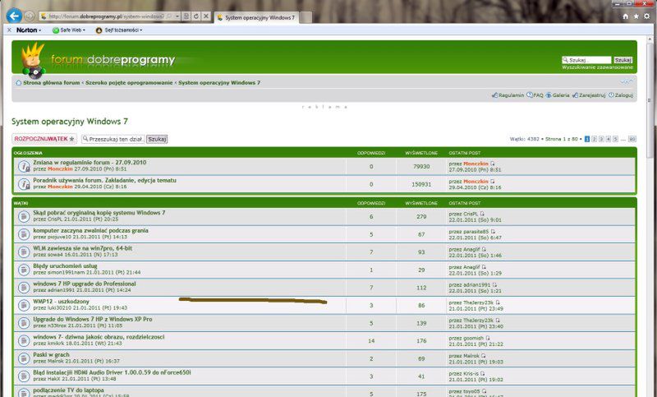The width and height of the screenshot is (657, 397).
Task: Click the 'Przeszukaj ten dział' search field
Action: click(113, 139)
